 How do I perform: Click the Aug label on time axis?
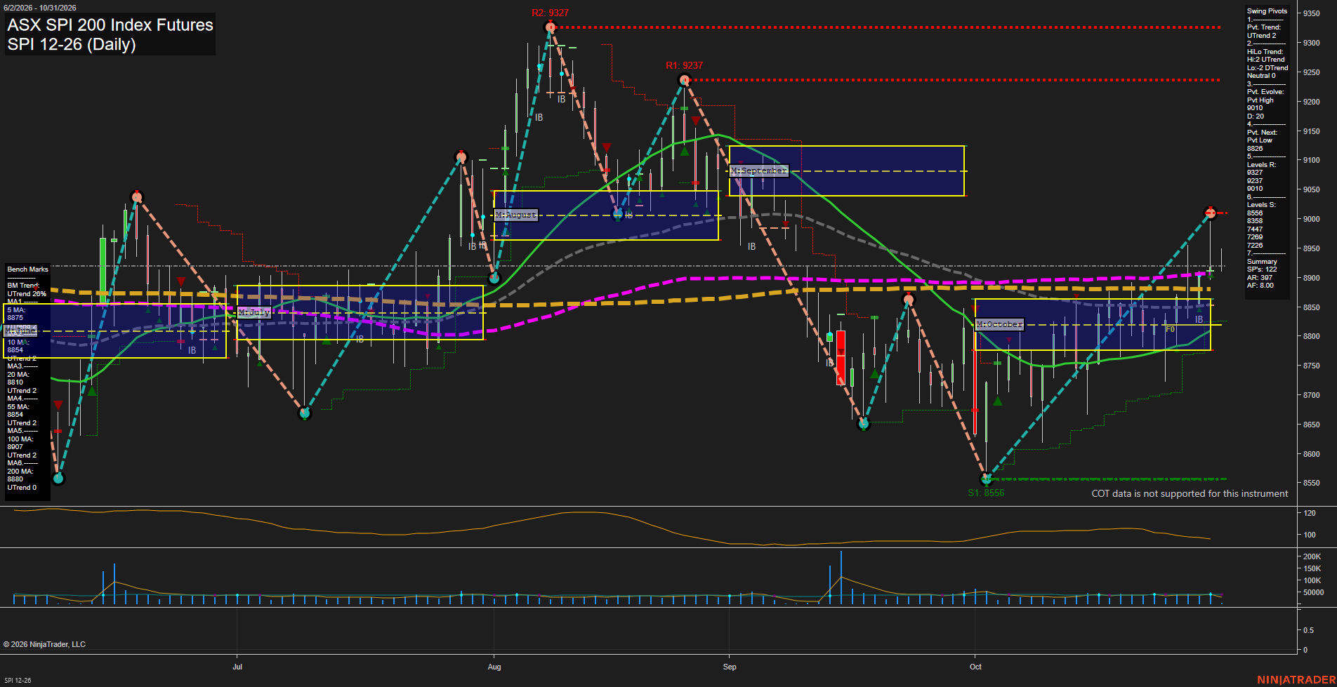[494, 667]
